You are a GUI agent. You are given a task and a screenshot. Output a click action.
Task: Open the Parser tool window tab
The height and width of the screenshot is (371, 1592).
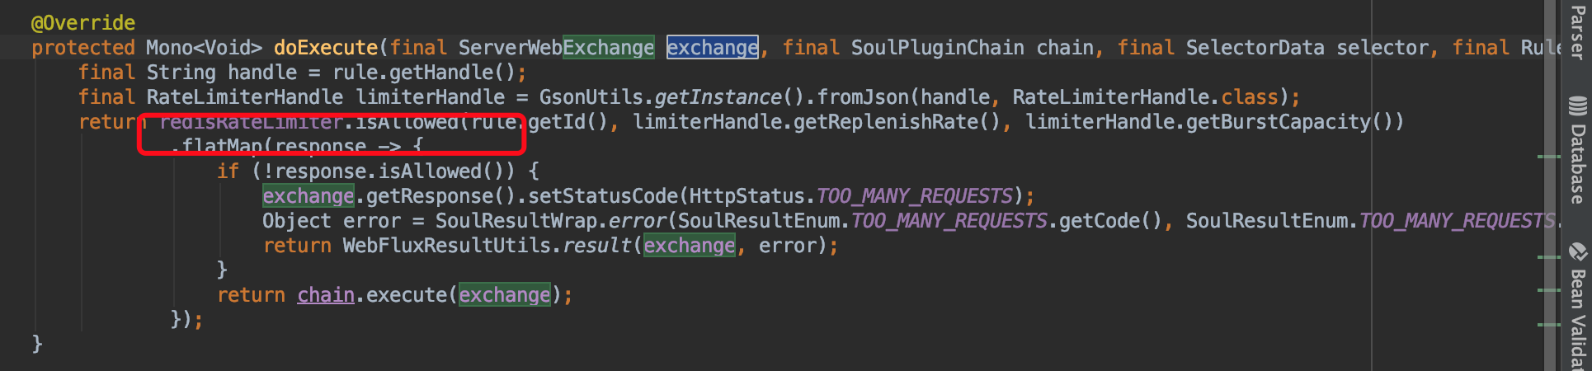[1577, 31]
